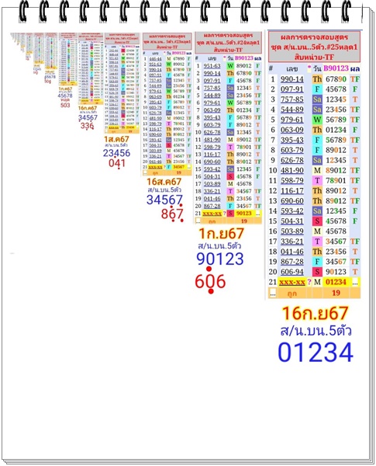Image resolution: width=376 pixels, height=466 pixels.
Task: Open link 544-89 in the #25 table
Action: coord(292,110)
